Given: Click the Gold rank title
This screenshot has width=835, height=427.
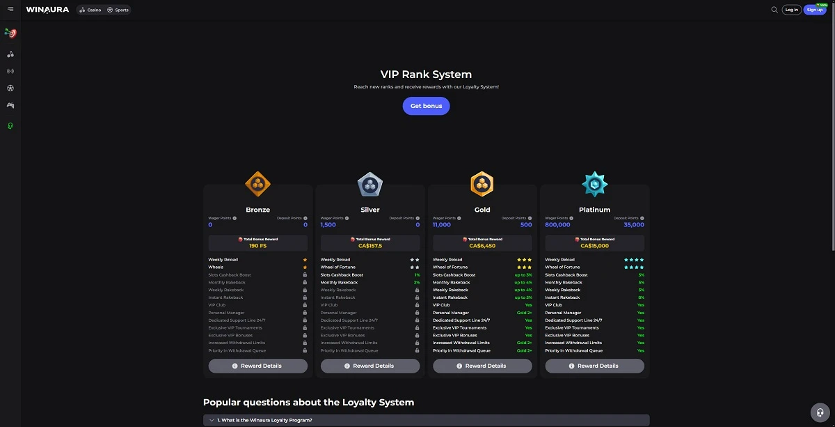Looking at the screenshot, I should click(x=482, y=210).
